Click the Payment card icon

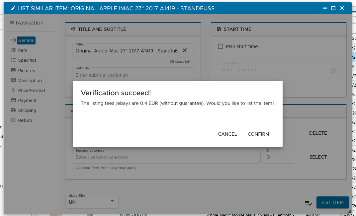(13, 100)
